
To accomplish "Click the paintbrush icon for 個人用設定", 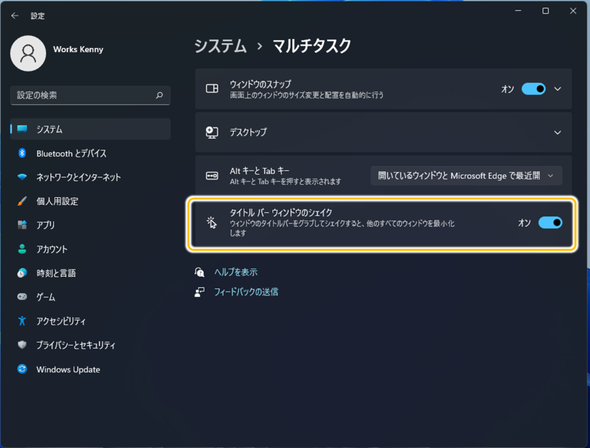I will tap(22, 201).
